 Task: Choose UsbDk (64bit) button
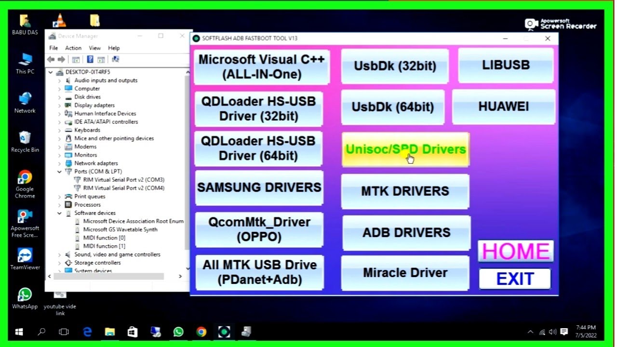pyautogui.click(x=393, y=107)
